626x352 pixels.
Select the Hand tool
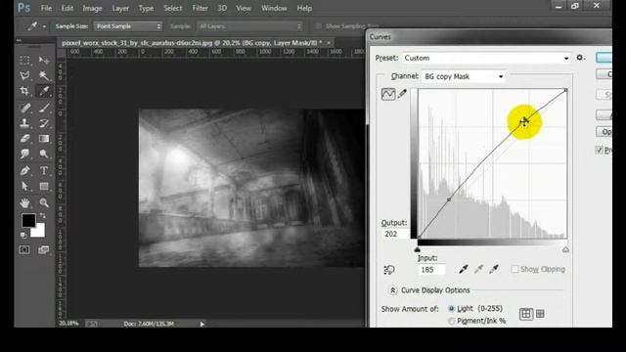(24, 203)
